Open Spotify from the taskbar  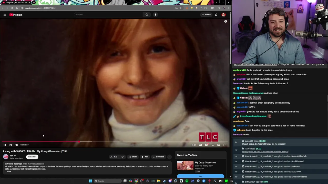[187, 181]
